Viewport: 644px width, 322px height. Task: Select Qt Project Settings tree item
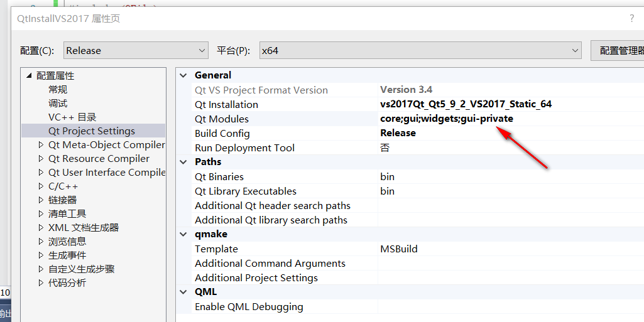92,131
